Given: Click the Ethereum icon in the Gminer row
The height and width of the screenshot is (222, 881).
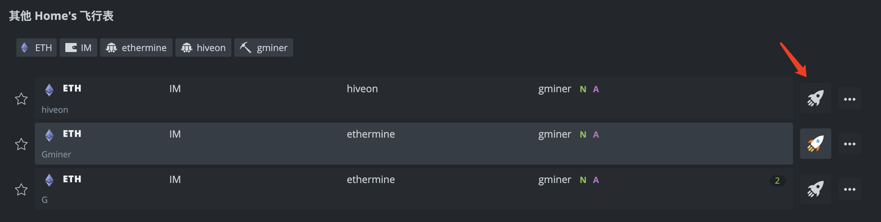Looking at the screenshot, I should [x=49, y=135].
